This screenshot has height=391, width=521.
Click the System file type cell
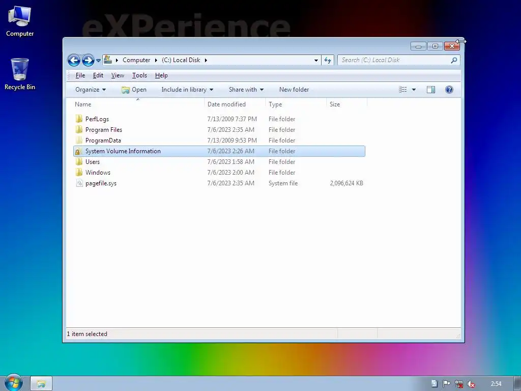pos(283,183)
